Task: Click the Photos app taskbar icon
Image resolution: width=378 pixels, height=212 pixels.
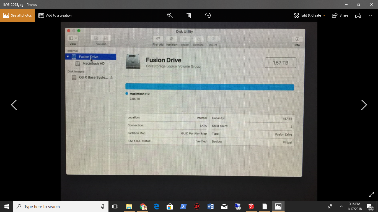Action: (278, 206)
